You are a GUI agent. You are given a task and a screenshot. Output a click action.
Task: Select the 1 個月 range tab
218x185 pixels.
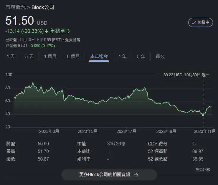point(50,57)
